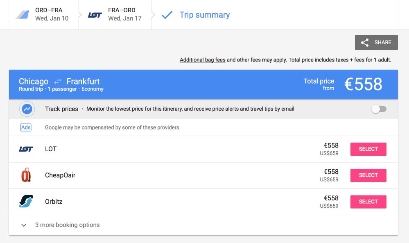Image resolution: width=409 pixels, height=243 pixels.
Task: Click the CheapOair suitcase logo
Action: 26,175
